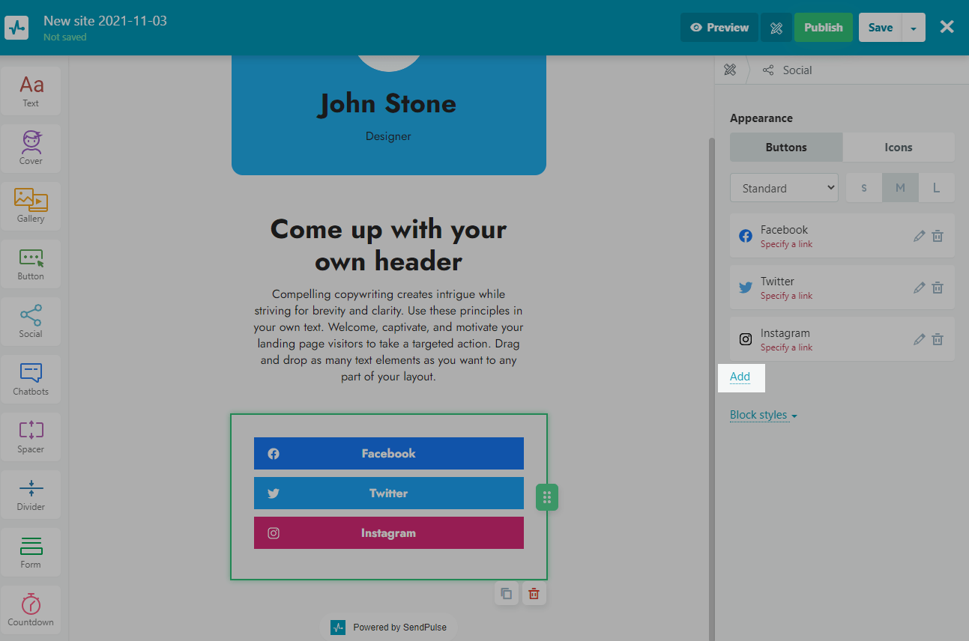The image size is (969, 641).
Task: Edit the Instagram link entry
Action: coord(919,339)
